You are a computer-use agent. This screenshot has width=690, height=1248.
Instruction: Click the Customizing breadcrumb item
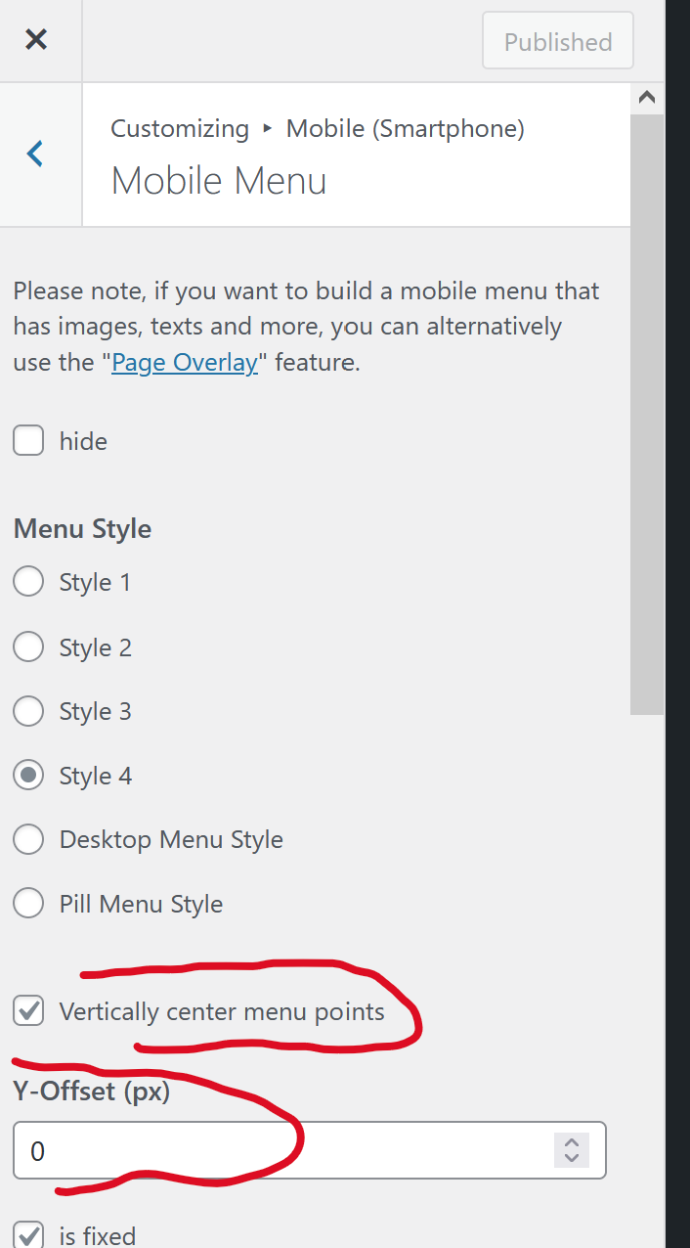click(x=180, y=128)
